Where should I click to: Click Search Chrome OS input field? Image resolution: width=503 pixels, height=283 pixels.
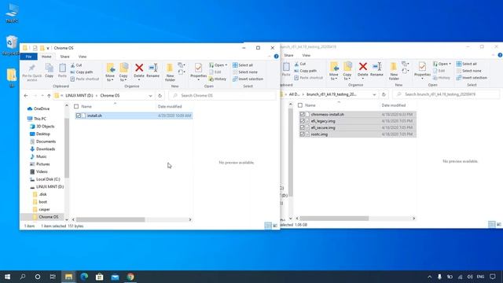(x=222, y=96)
